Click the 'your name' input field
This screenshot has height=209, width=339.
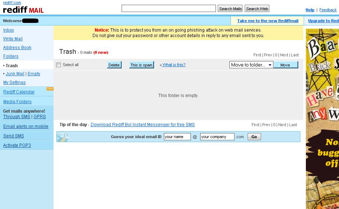coord(177,137)
